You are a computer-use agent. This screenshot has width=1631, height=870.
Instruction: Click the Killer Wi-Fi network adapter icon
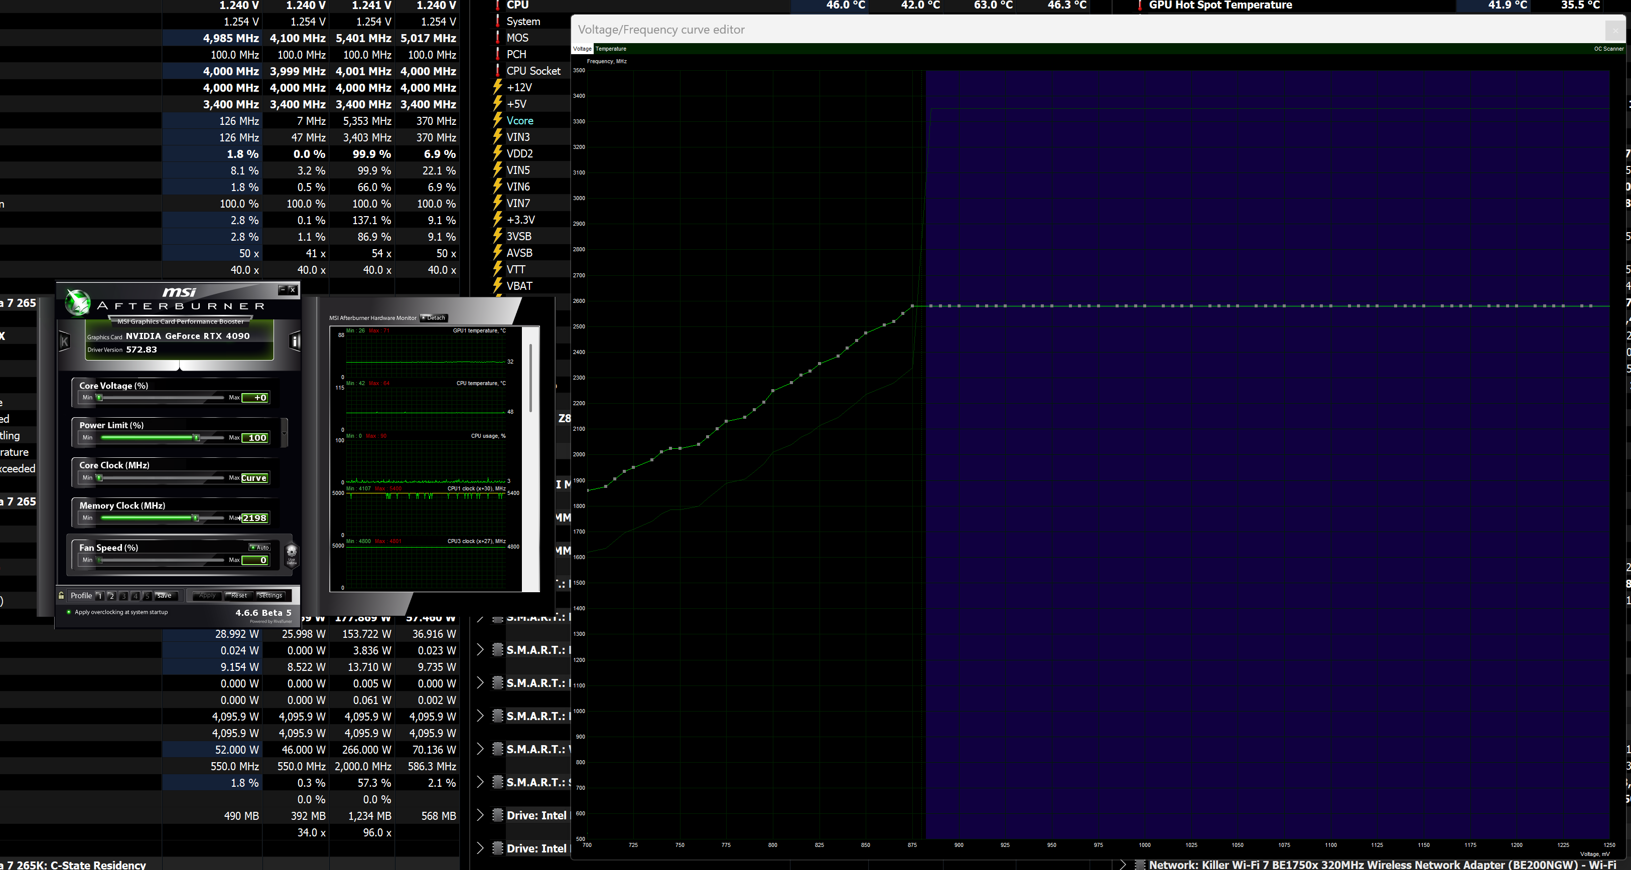[1140, 864]
